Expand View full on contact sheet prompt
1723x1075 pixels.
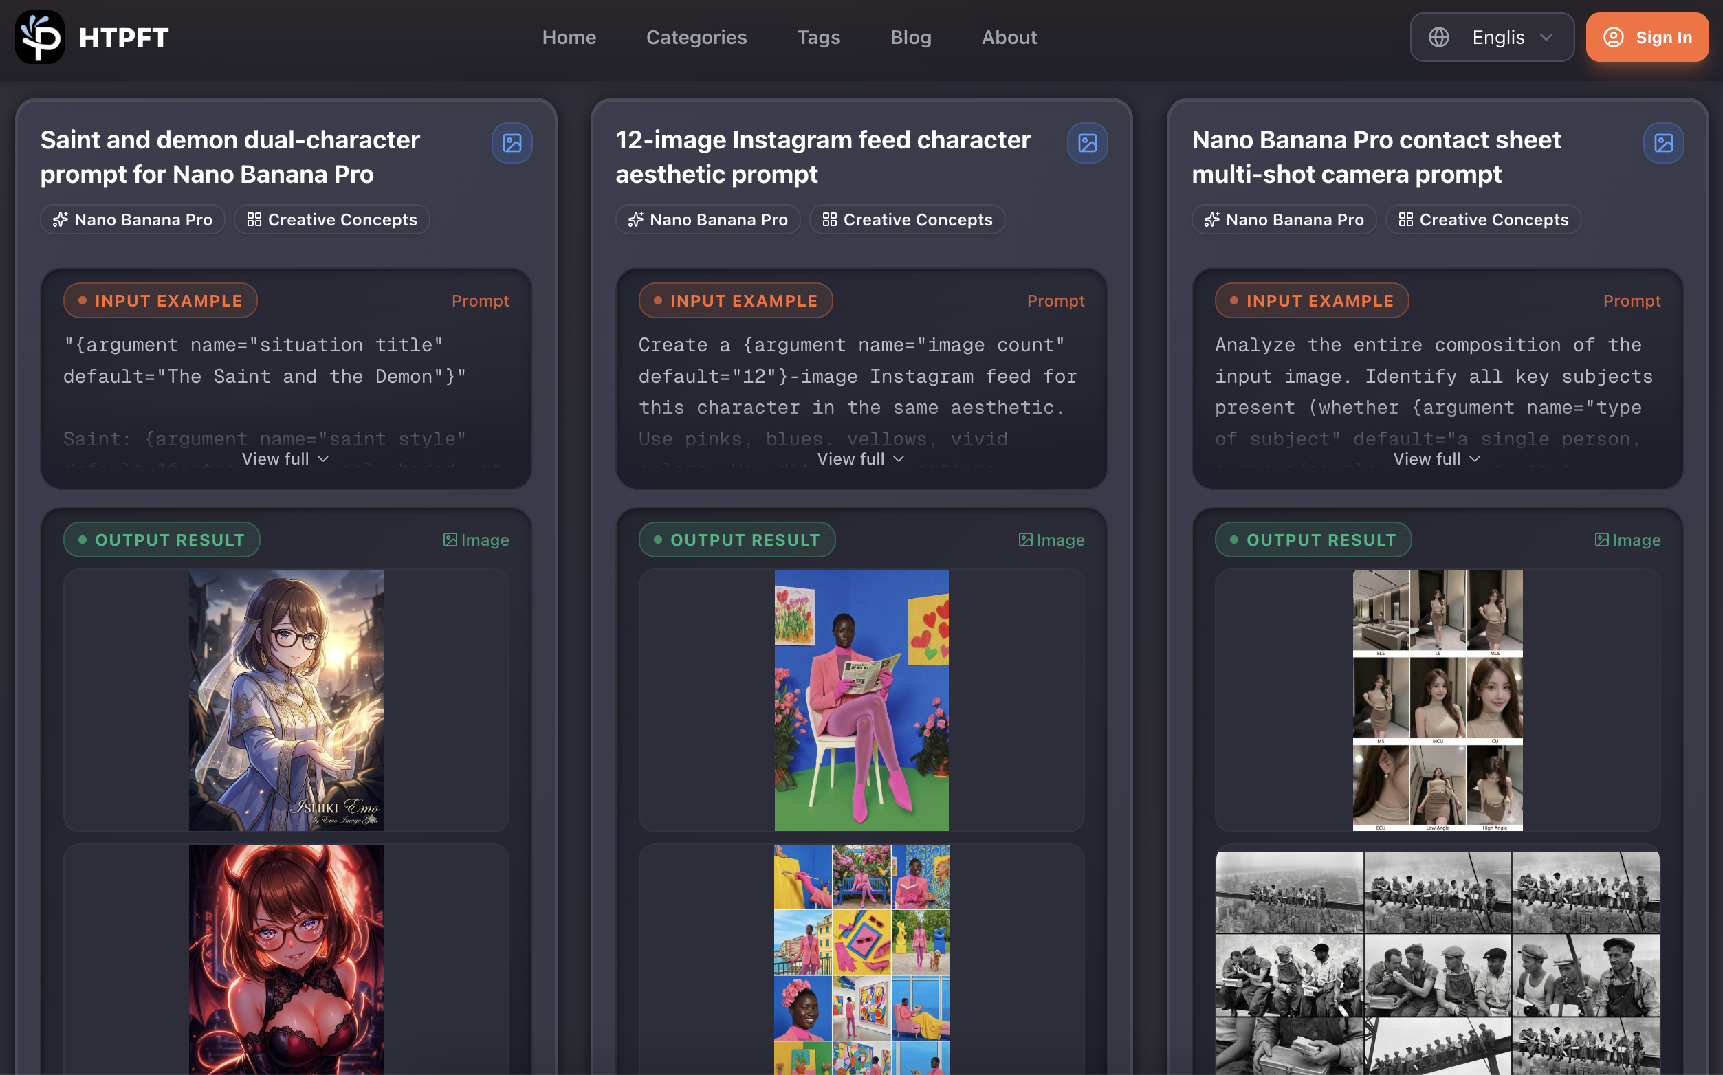[1436, 458]
